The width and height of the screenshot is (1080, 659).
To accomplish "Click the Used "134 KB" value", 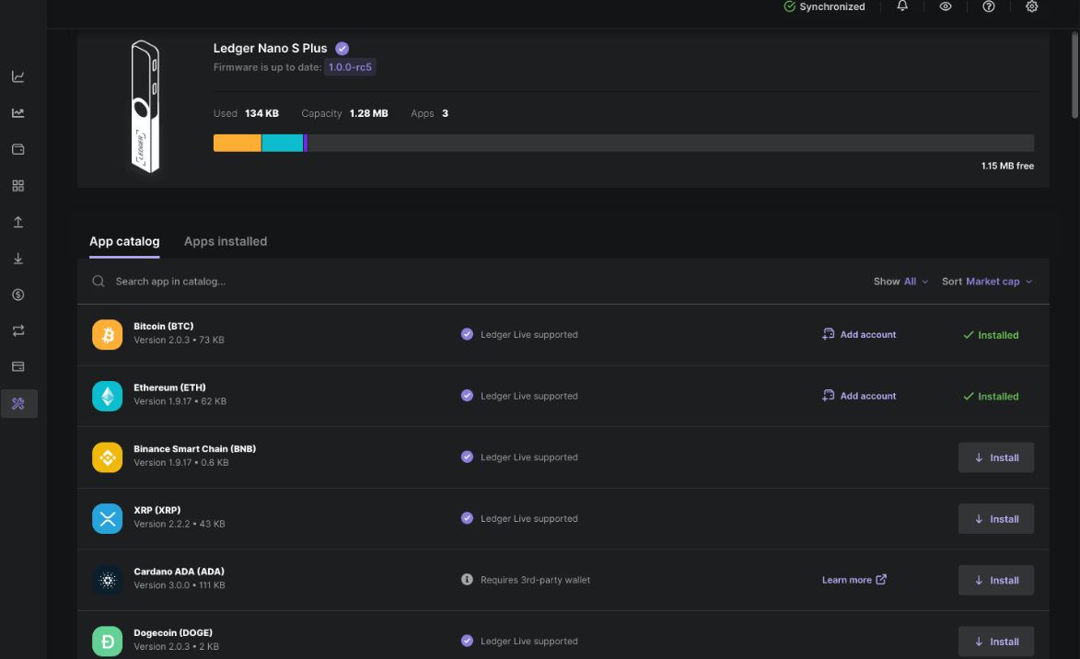I will [x=261, y=113].
